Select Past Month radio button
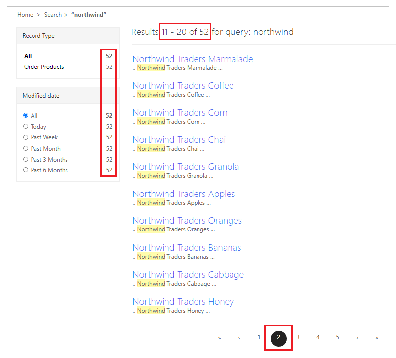The image size is (396, 358). point(26,148)
